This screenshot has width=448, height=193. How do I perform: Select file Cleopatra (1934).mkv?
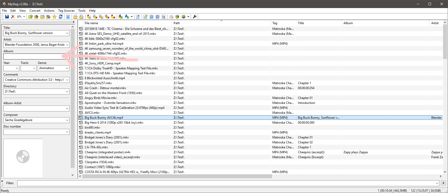point(99,162)
